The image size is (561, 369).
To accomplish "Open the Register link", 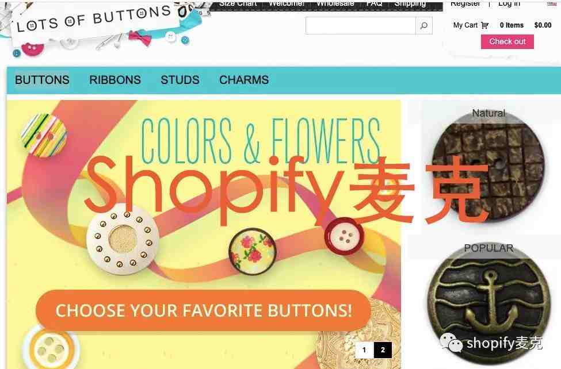I will (465, 3).
